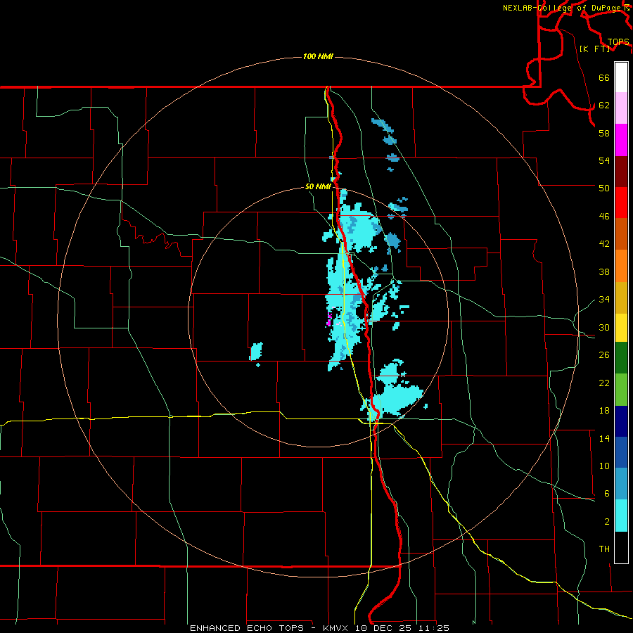This screenshot has height=633, width=633.
Task: Click the black TH threshold legend band
Action: 621,547
